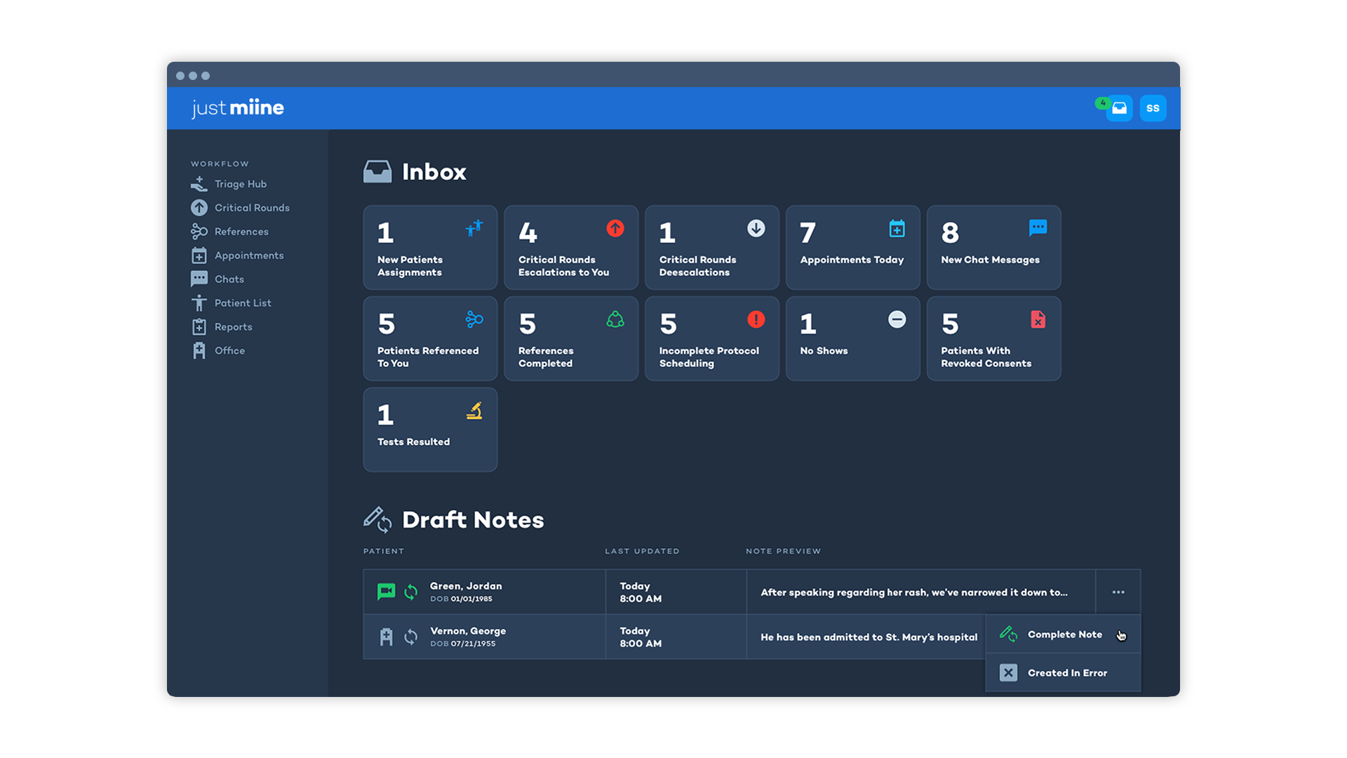Screen dimensions: 1347x758
Task: Click the Revoked Consents document icon
Action: 1038,319
